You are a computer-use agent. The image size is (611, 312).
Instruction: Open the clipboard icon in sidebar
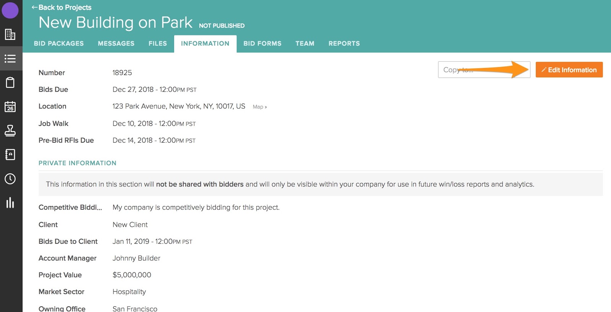tap(10, 82)
